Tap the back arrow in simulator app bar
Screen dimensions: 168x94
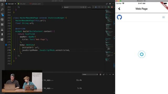pyautogui.click(x=119, y=9)
